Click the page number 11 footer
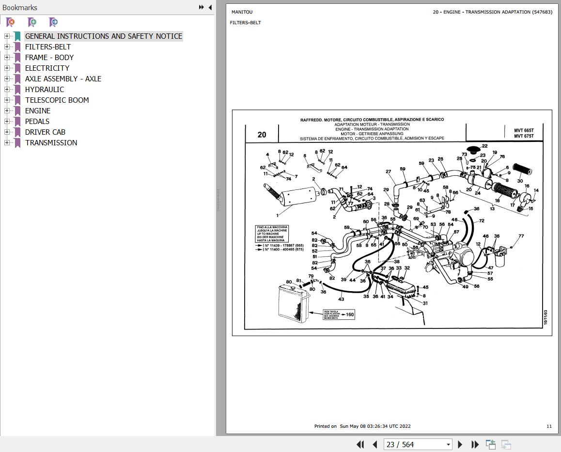This screenshot has width=561, height=452. pyautogui.click(x=549, y=426)
